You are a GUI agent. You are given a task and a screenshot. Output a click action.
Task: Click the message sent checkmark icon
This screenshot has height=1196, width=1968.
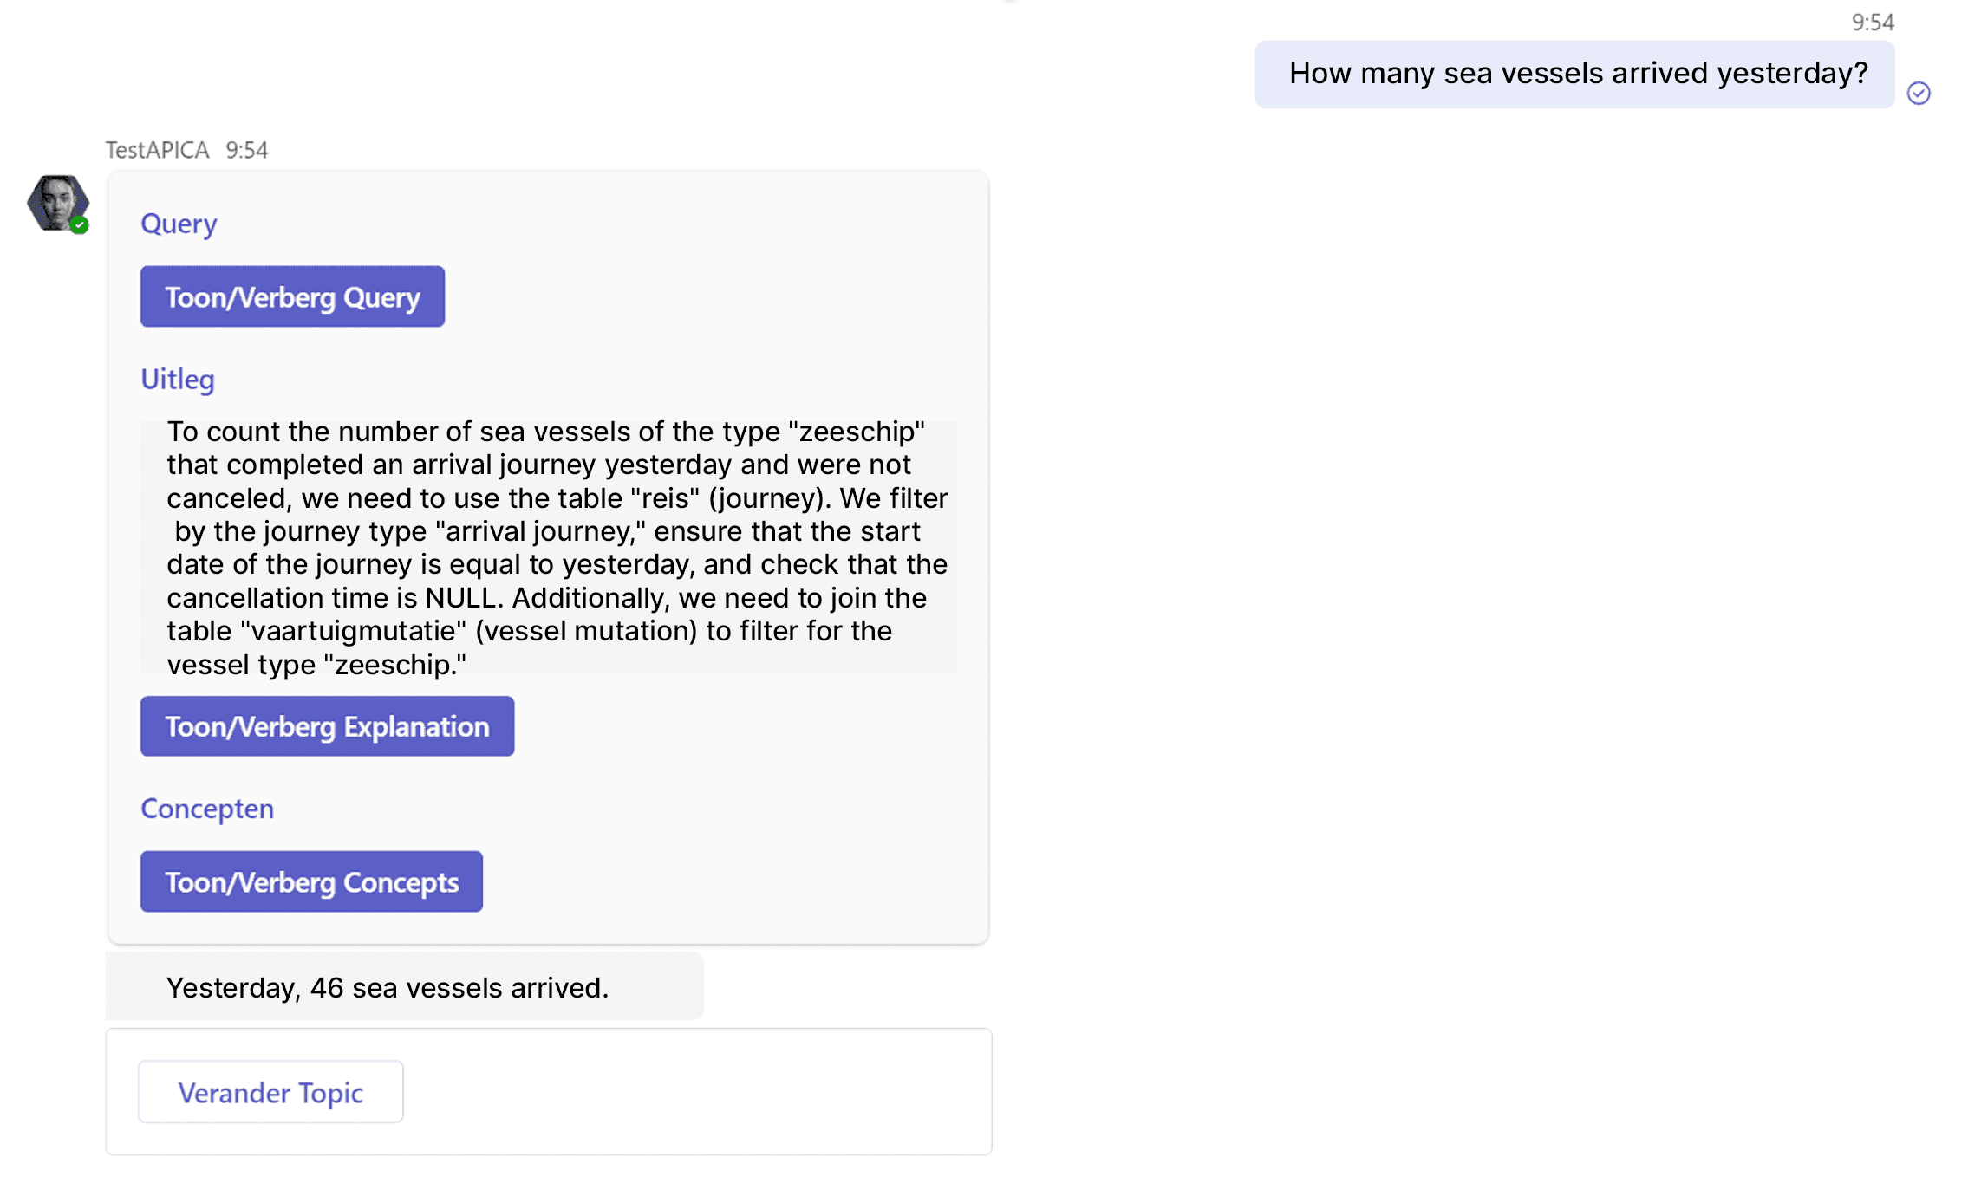pyautogui.click(x=1919, y=94)
